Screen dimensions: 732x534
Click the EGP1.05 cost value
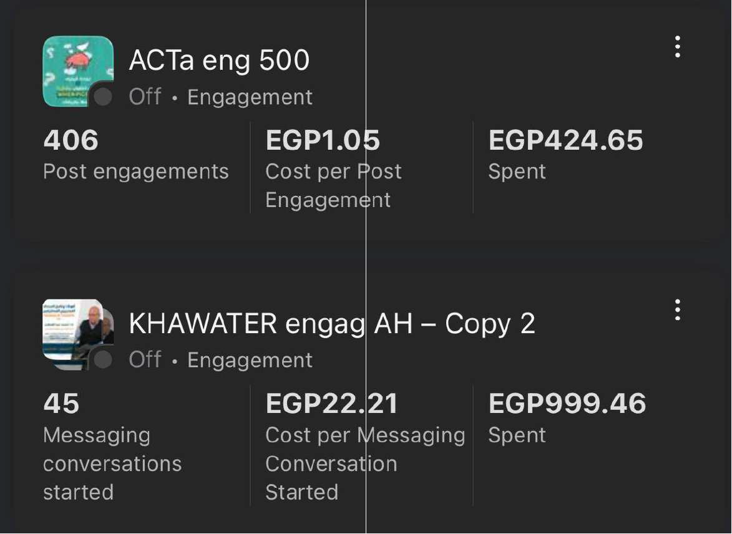322,140
